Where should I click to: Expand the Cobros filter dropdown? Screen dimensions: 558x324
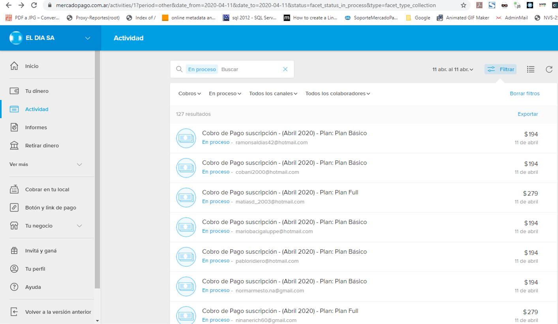coord(190,94)
